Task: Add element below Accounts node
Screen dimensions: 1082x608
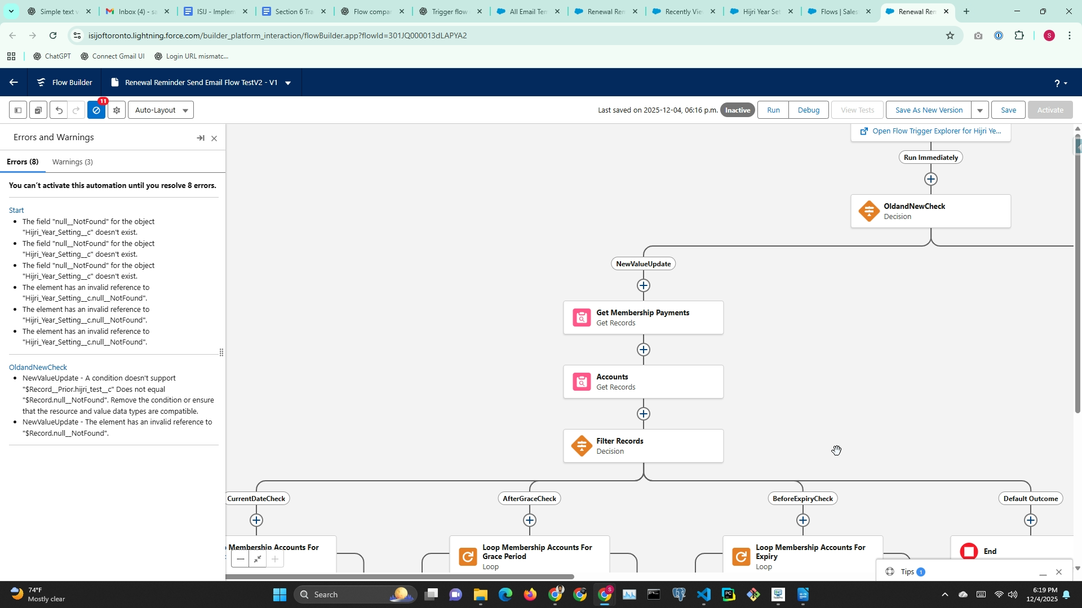Action: 643,414
